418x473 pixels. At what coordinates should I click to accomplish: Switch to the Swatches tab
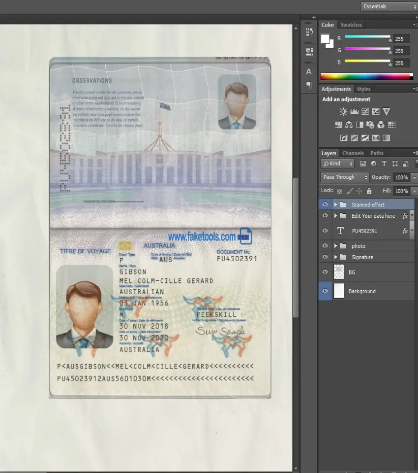(x=351, y=25)
